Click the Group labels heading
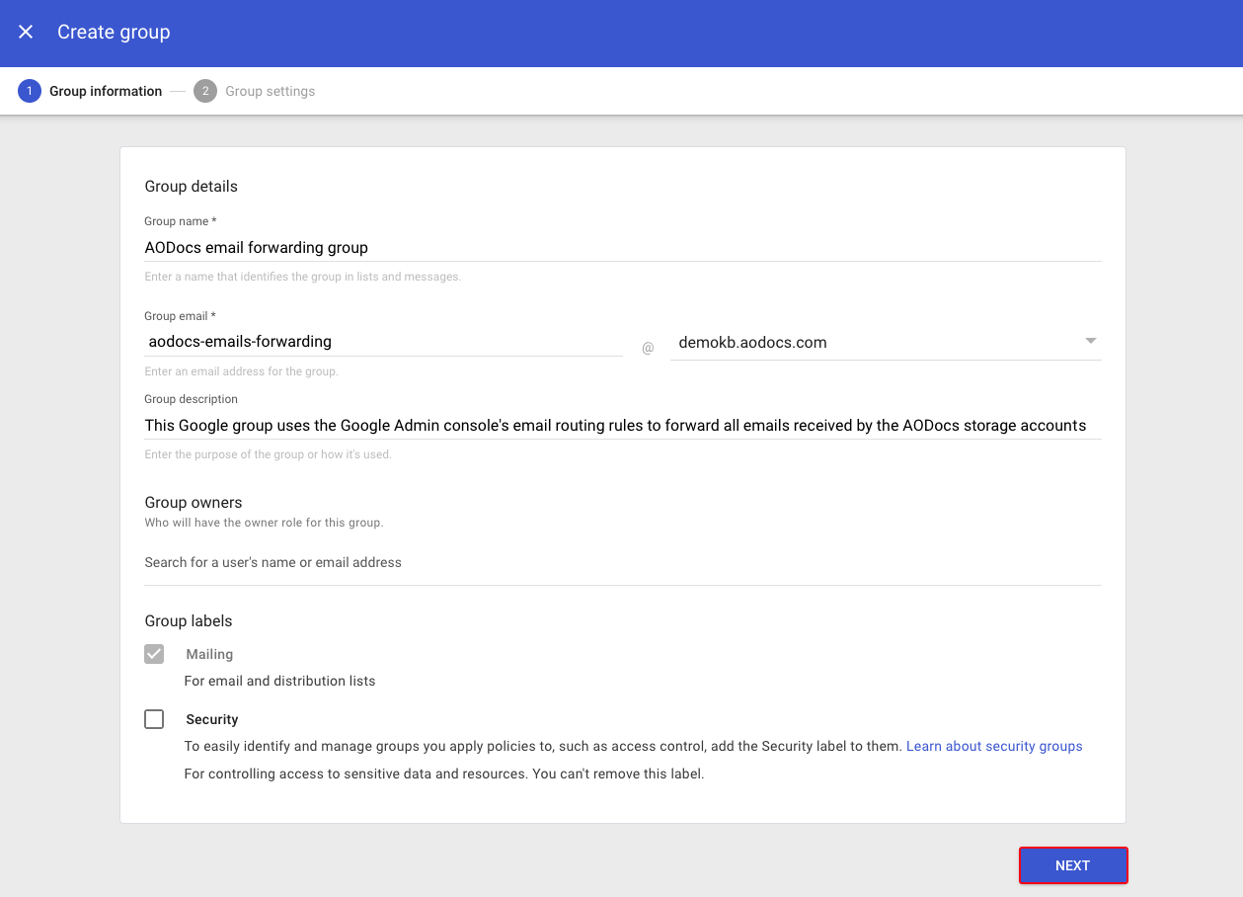 coord(189,620)
